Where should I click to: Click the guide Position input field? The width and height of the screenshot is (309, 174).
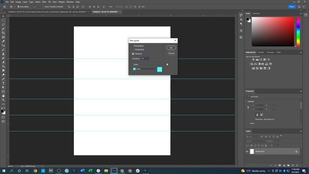point(145,58)
